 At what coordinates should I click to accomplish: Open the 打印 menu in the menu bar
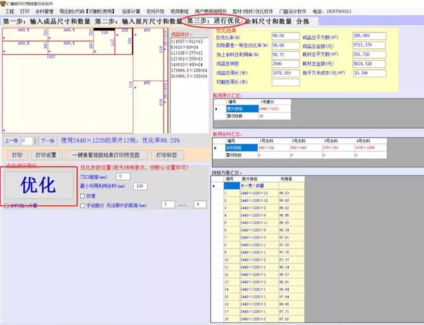tap(25, 12)
